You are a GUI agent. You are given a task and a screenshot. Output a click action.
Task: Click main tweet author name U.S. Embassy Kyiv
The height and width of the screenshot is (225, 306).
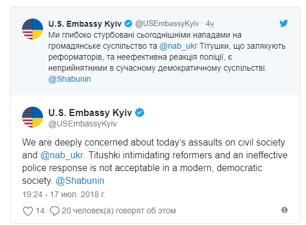pos(90,113)
